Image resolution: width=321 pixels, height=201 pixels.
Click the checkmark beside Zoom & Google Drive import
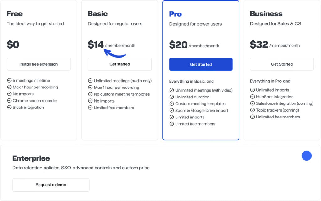(x=172, y=110)
